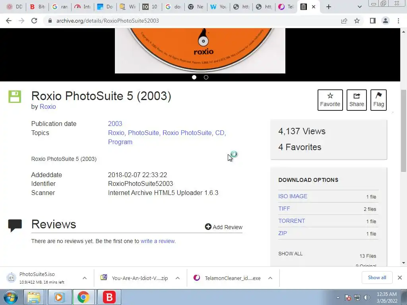Open Chrome three-dot menu
This screenshot has width=407, height=305.
[398, 21]
